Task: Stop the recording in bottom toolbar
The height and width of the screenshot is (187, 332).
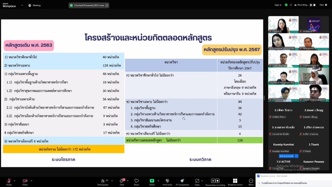Action: [218, 181]
